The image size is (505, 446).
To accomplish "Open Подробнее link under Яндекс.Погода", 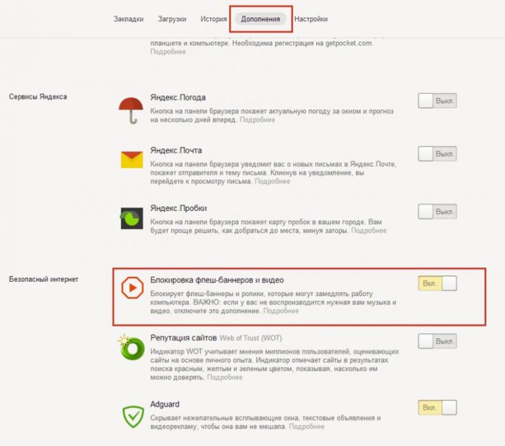I will (x=257, y=120).
